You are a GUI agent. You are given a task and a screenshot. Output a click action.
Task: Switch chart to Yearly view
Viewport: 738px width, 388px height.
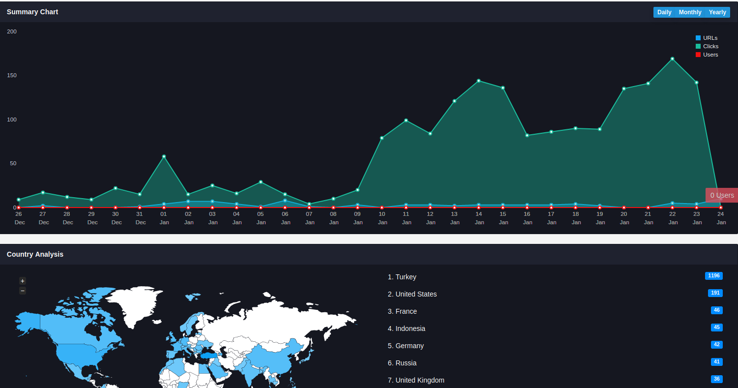[x=717, y=12]
